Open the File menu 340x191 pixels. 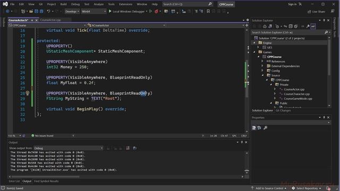(12, 4)
